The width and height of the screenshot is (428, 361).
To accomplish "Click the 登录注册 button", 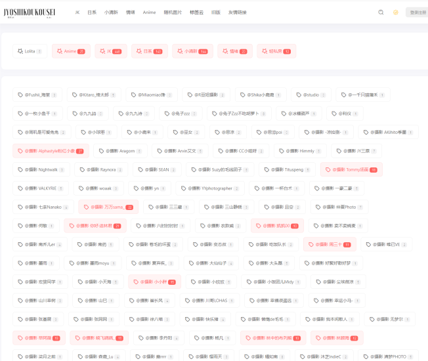I will [417, 12].
